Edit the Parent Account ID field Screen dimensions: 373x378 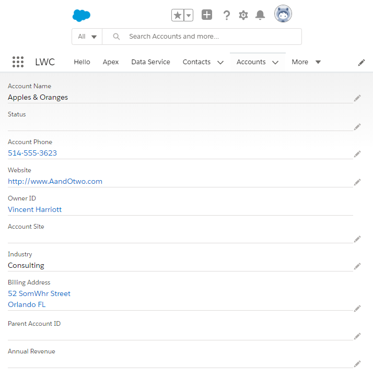tap(357, 336)
